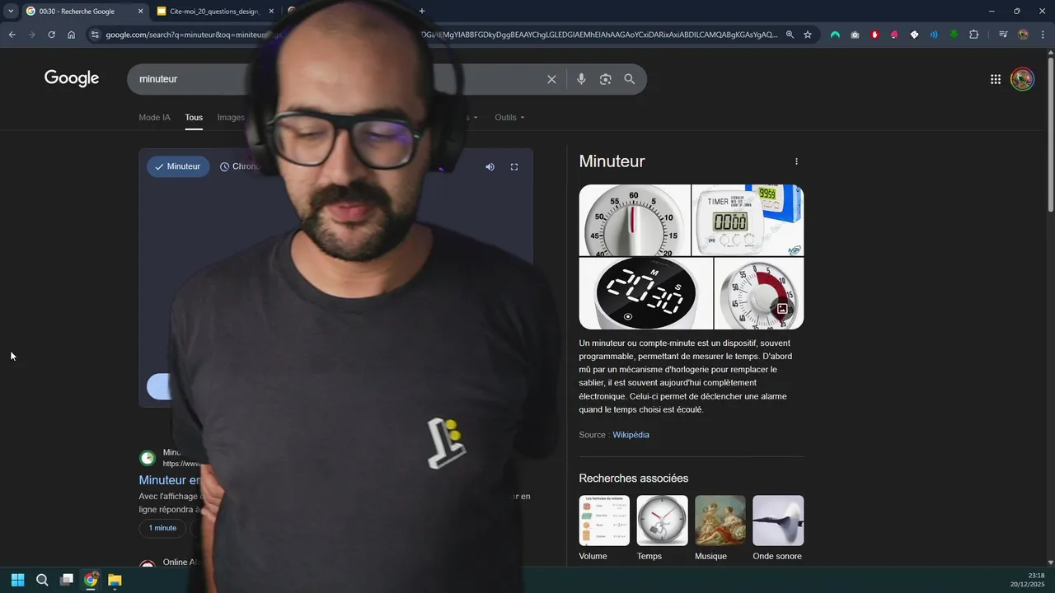Image resolution: width=1055 pixels, height=593 pixels.
Task: Open the Google apps grid
Action: coord(996,79)
